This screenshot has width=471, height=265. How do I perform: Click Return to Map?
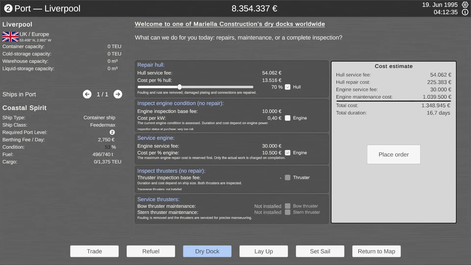376,251
